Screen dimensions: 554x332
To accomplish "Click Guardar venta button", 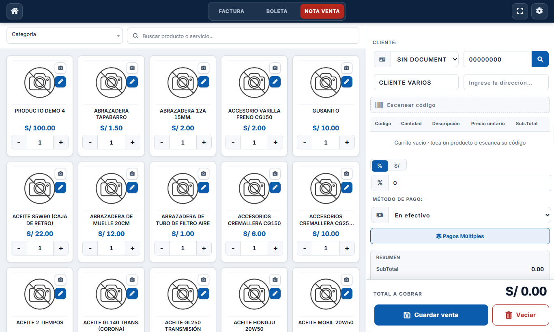I will 431,315.
